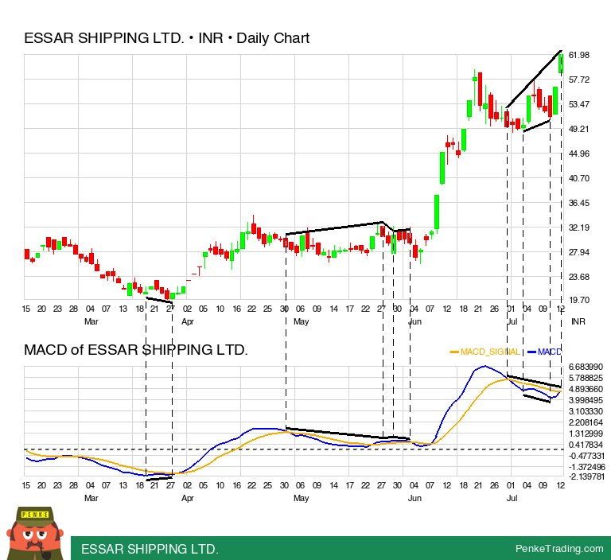
Task: Click the 5.788825 MACD axis value
Action: (x=586, y=378)
